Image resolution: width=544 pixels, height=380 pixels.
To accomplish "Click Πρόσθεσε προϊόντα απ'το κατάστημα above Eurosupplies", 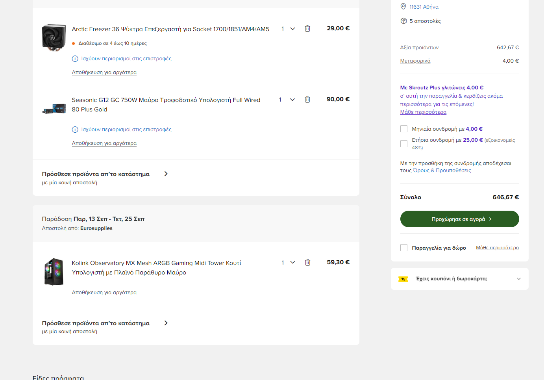I will click(96, 174).
